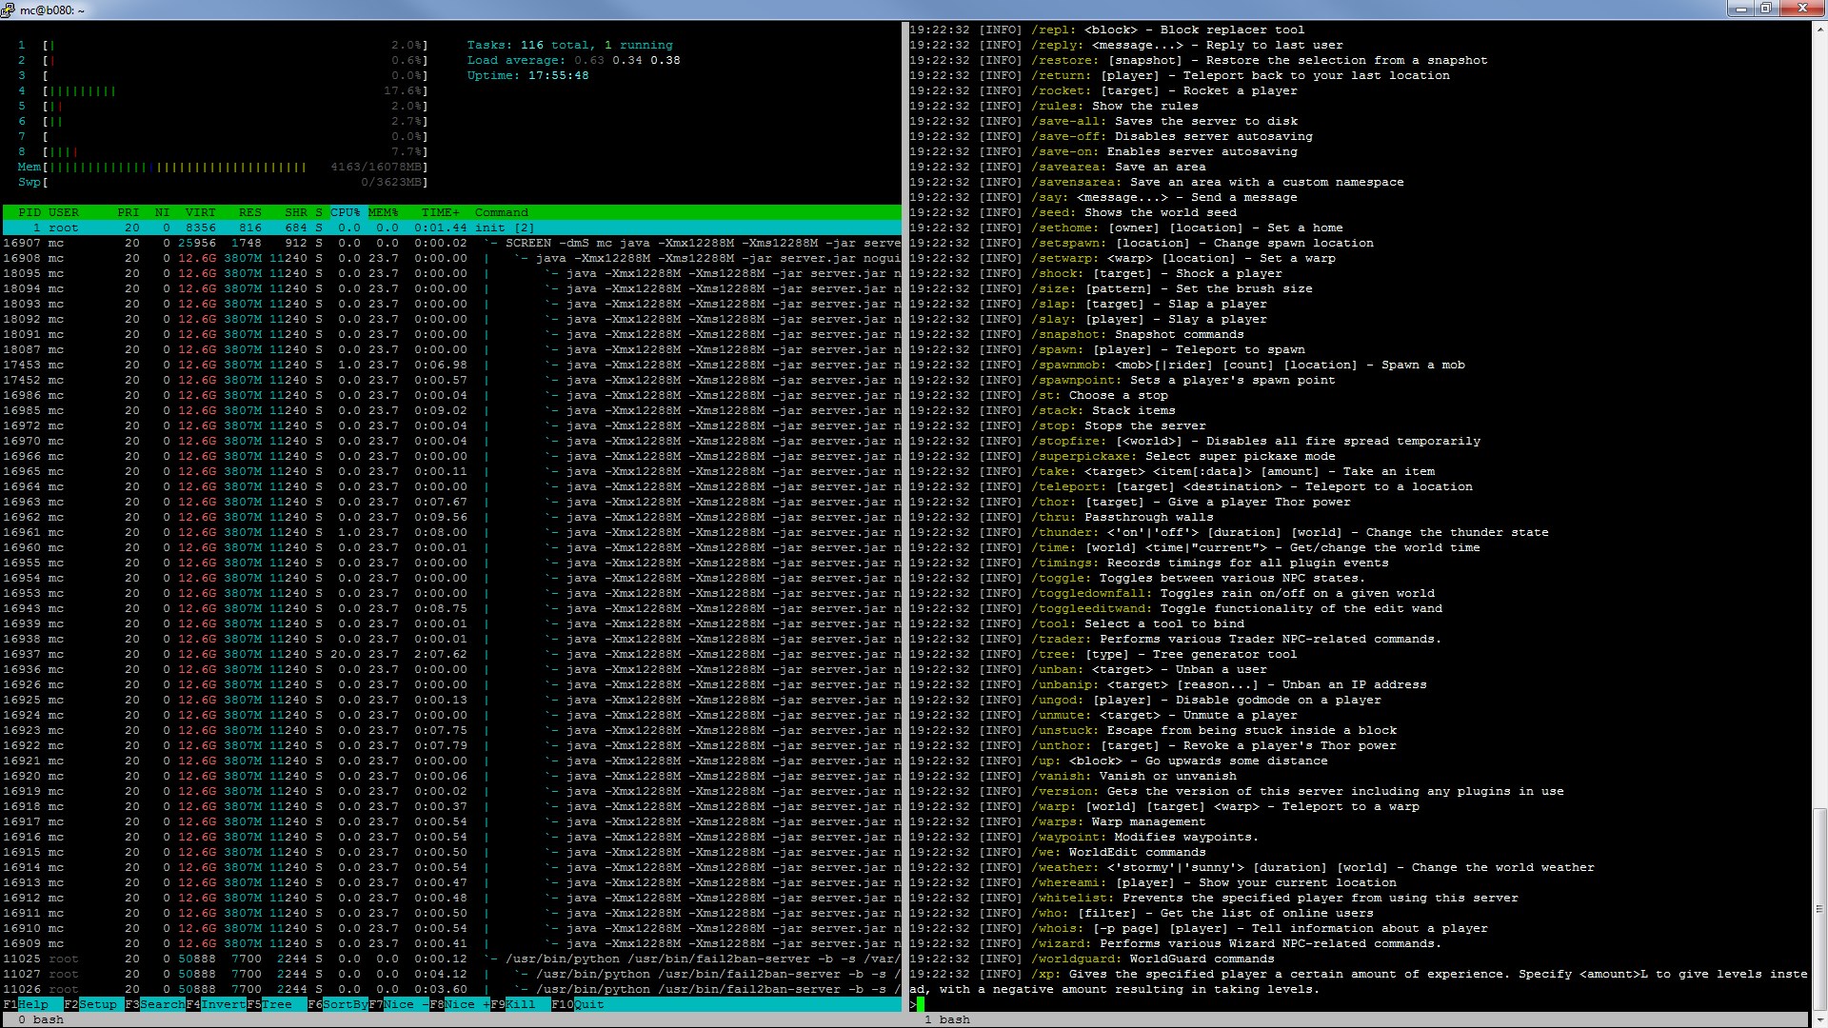Select process row PID 16907 SCREEN
Screen dimensions: 1828x1028
[x=452, y=243]
